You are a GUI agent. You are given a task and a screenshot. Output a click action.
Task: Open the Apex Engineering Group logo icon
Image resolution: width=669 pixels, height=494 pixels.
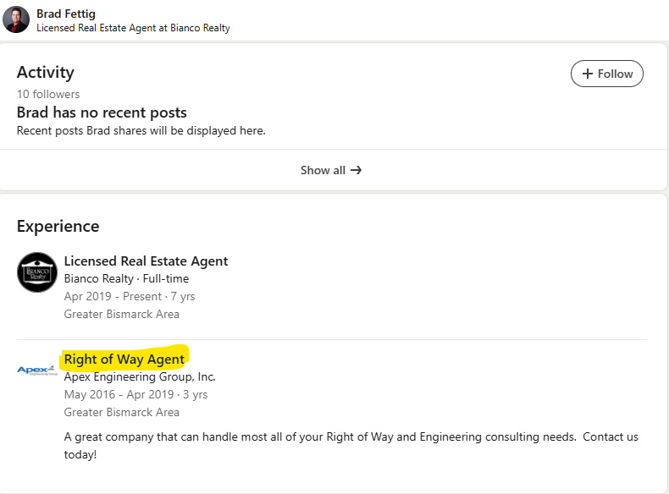[37, 370]
